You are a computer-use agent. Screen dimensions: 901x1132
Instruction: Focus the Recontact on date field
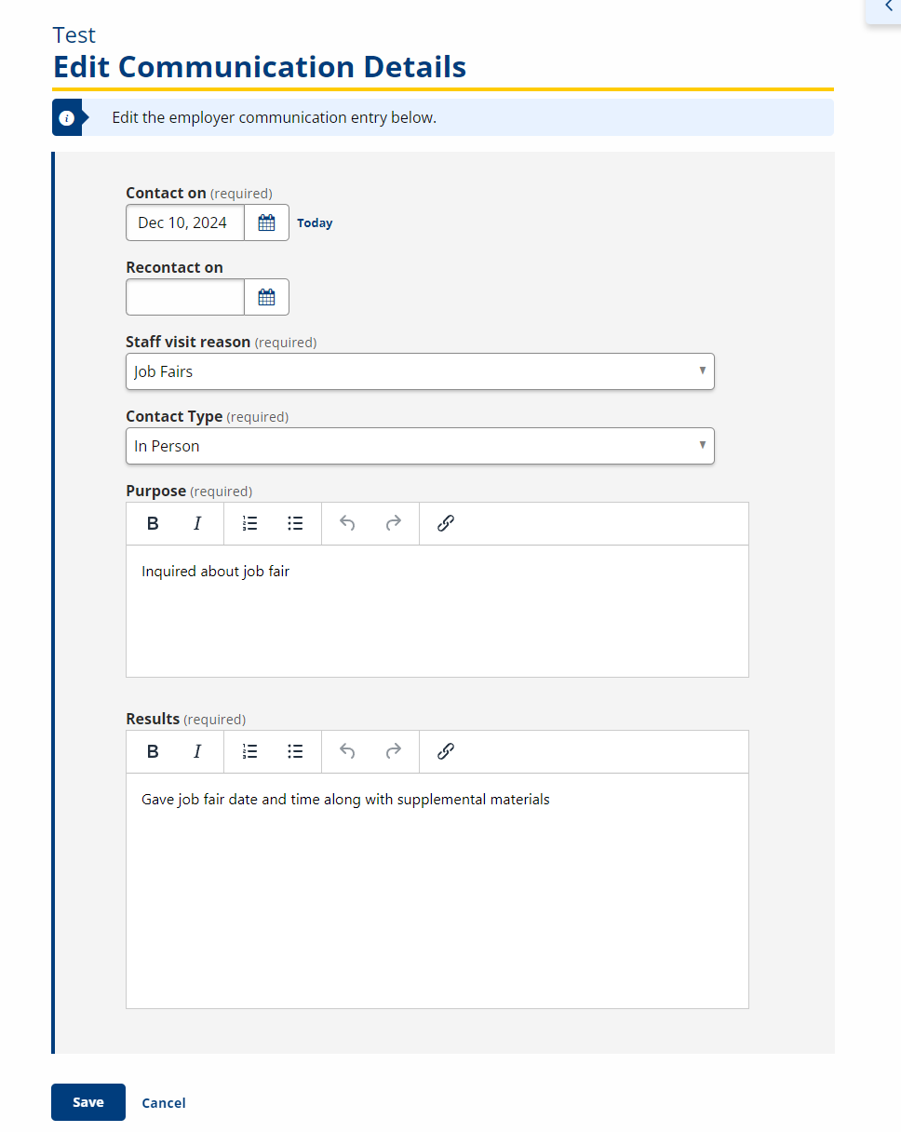click(185, 297)
